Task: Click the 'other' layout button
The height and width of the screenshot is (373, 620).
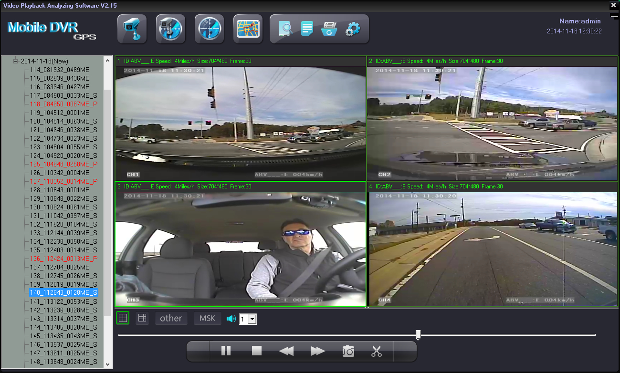Action: [x=171, y=318]
